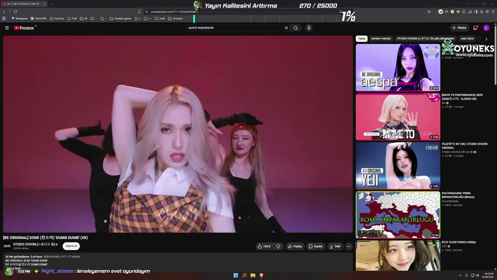This screenshot has width=497, height=280.
Task: Click the YouTube search input field
Action: click(235, 28)
